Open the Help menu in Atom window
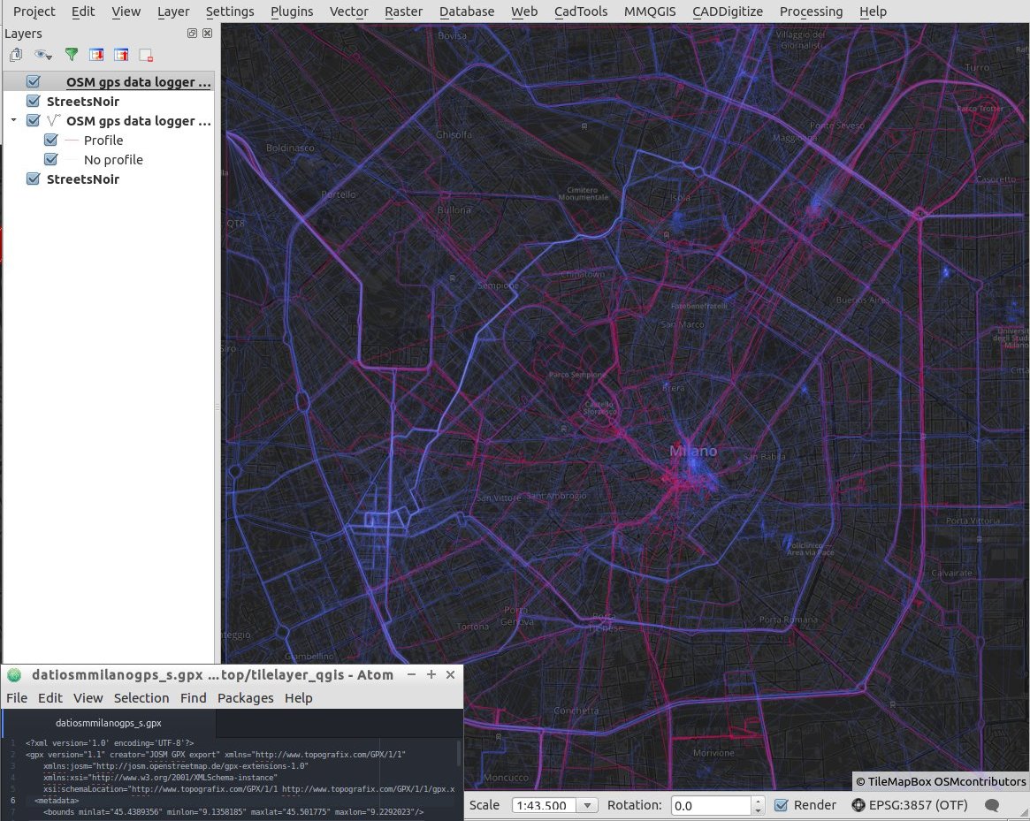Viewport: 1030px width, 821px height. tap(298, 697)
